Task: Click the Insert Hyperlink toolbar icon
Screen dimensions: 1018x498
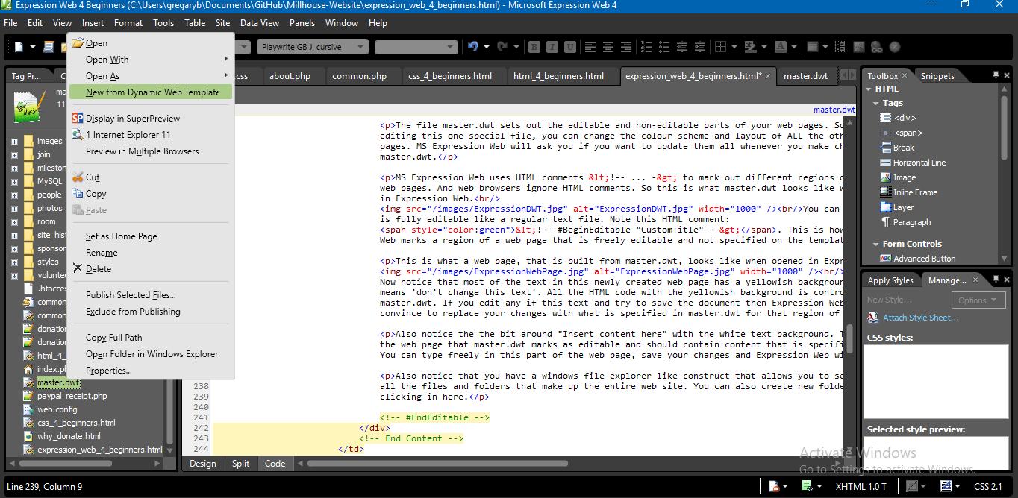Action: (877, 47)
